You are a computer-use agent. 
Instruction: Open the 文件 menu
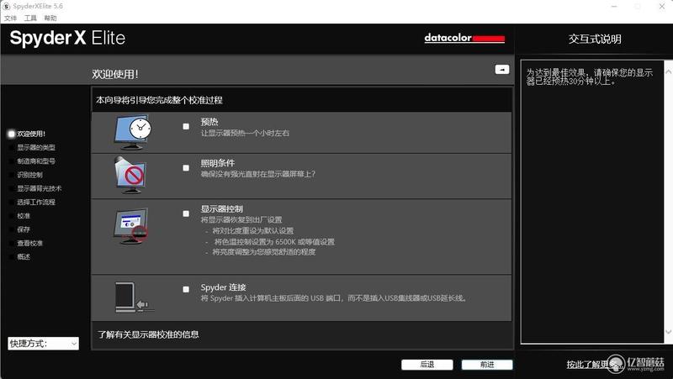coord(10,18)
